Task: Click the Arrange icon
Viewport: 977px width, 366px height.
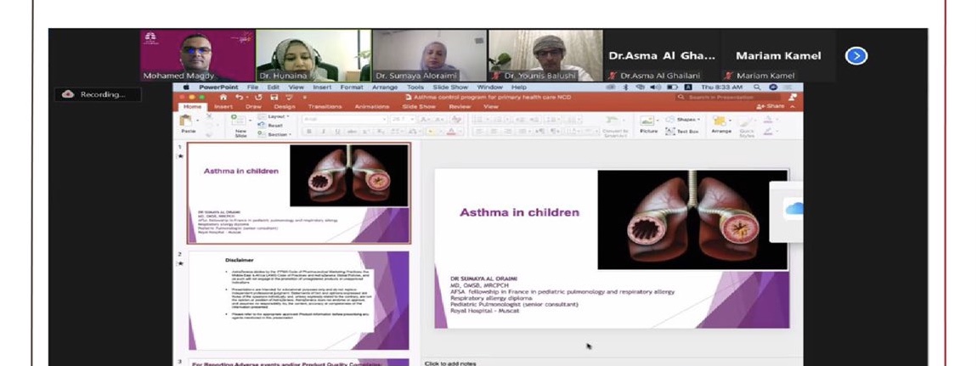Action: (721, 124)
